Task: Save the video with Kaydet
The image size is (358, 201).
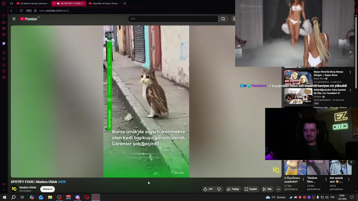Action: click(251, 189)
